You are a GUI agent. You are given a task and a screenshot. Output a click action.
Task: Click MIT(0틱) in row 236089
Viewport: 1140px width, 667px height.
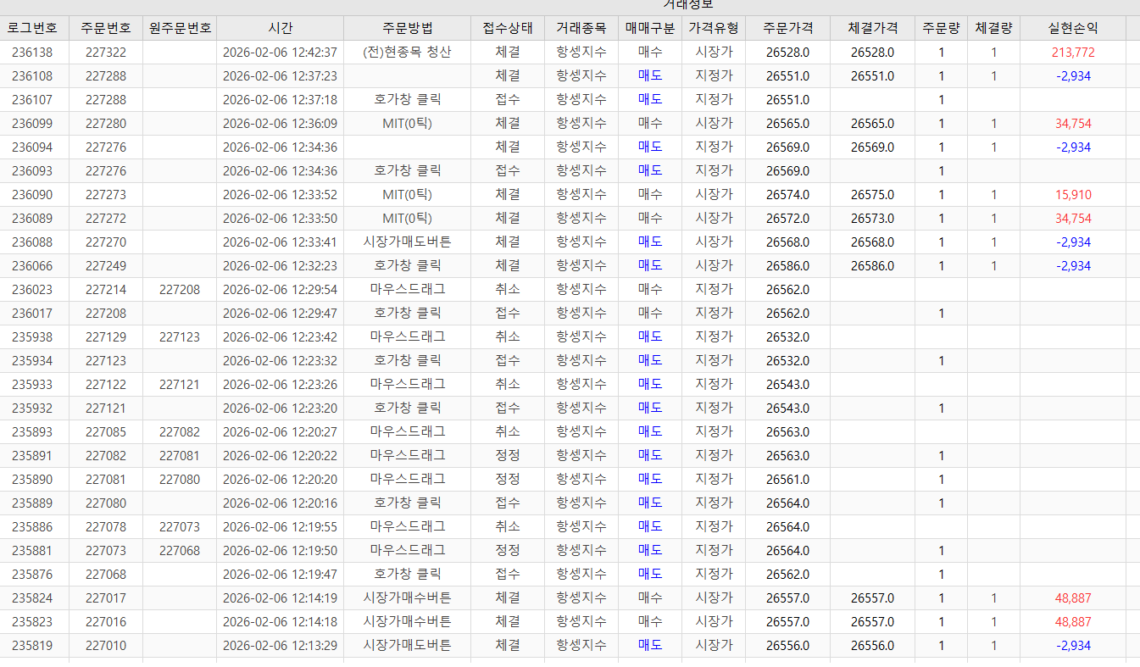(407, 218)
